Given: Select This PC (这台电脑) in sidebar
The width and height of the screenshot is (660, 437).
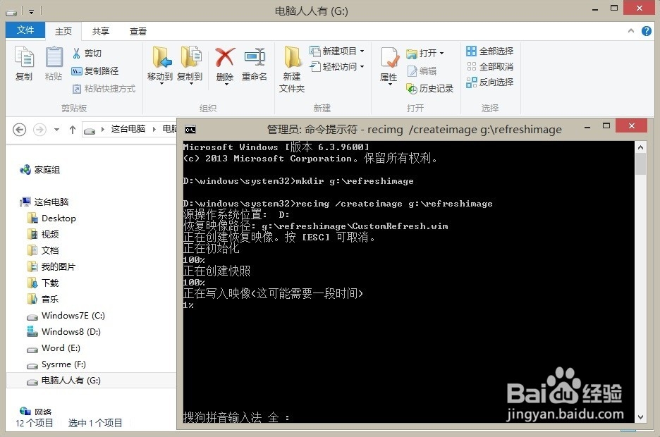Looking at the screenshot, I should click(44, 202).
